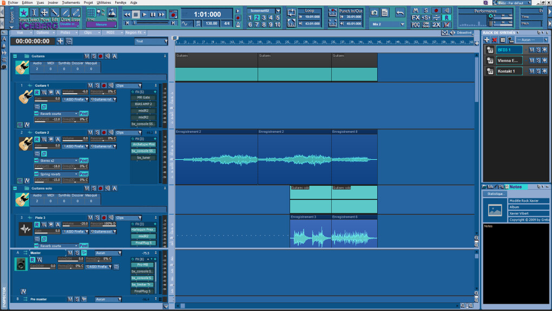Screen dimensions: 552x311
Task: Click the tempo 130.00 field
Action: pos(212,23)
